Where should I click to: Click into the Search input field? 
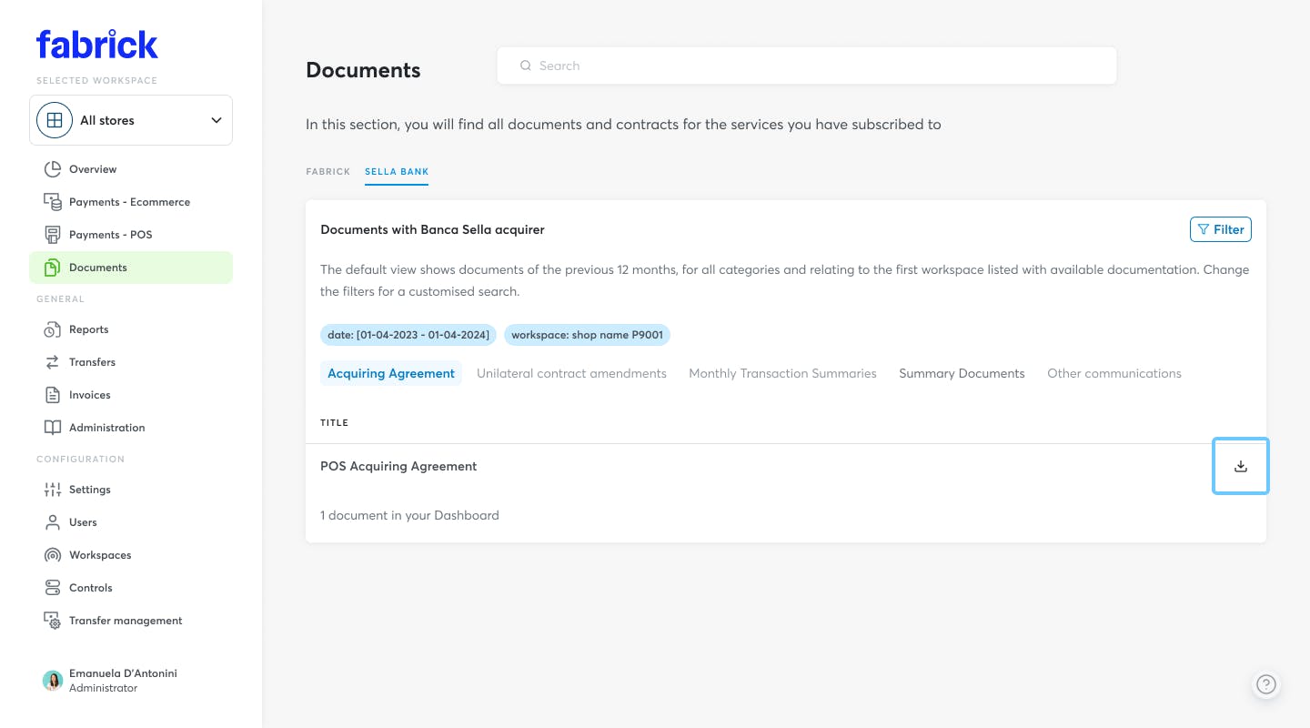[x=807, y=66]
